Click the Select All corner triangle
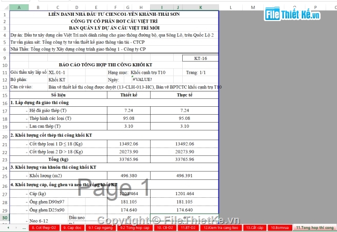 click(x=6, y=8)
